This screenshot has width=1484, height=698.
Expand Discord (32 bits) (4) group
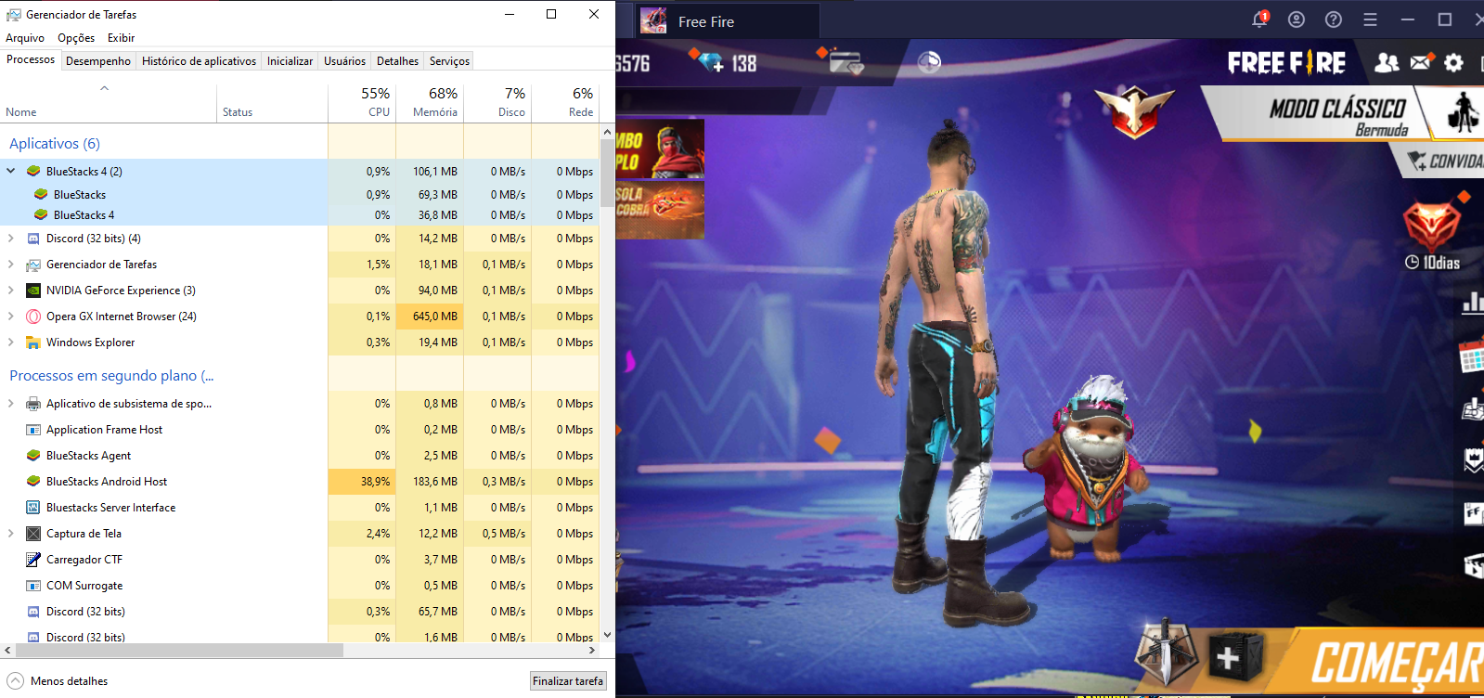11,239
